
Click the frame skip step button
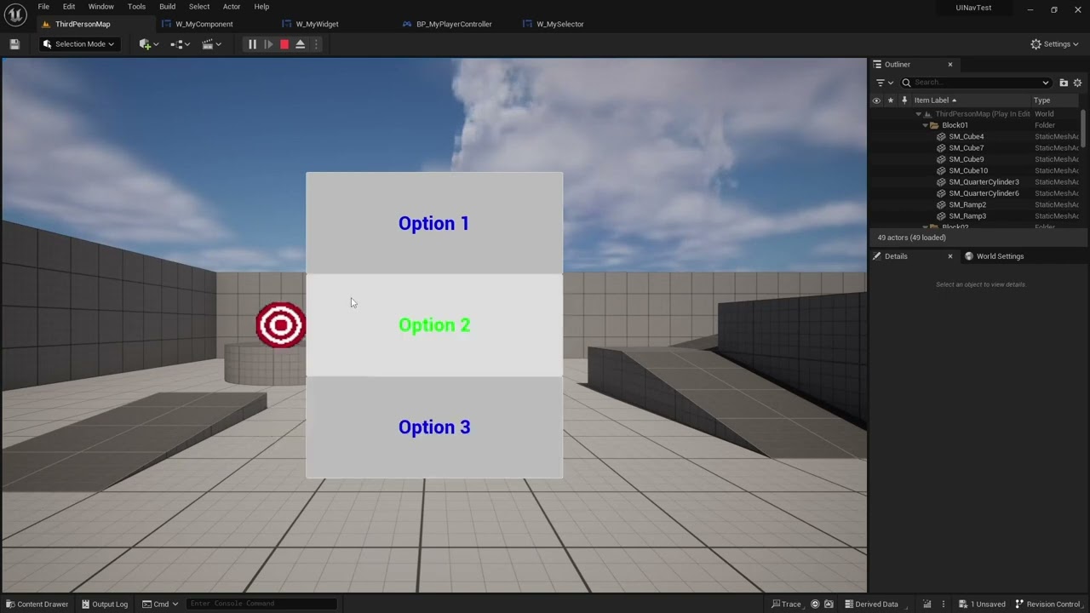pyautogui.click(x=268, y=44)
